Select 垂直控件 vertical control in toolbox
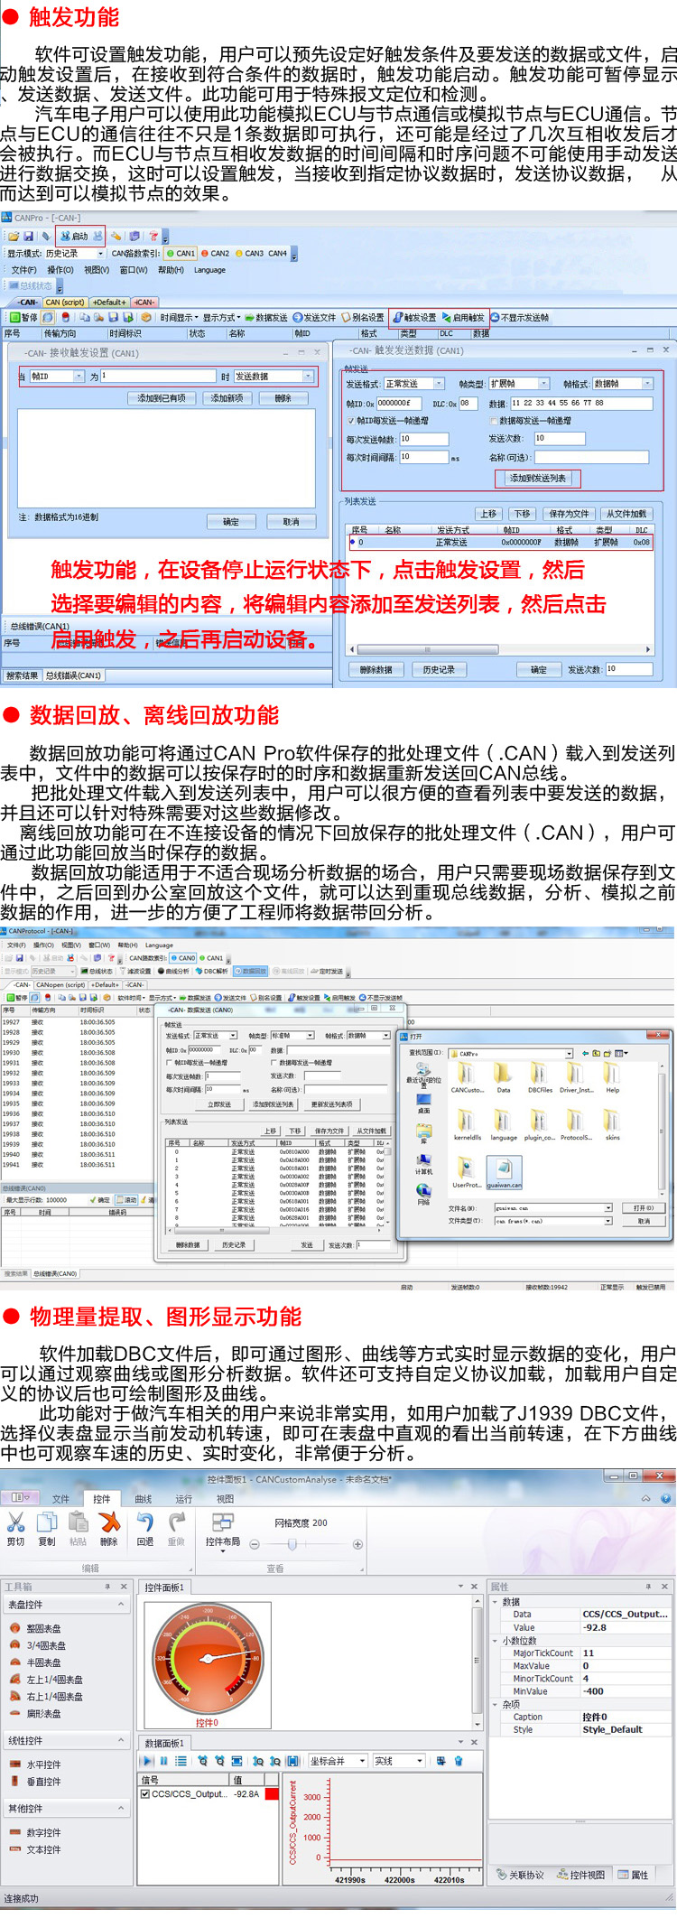677x1918 pixels. pos(36,1782)
